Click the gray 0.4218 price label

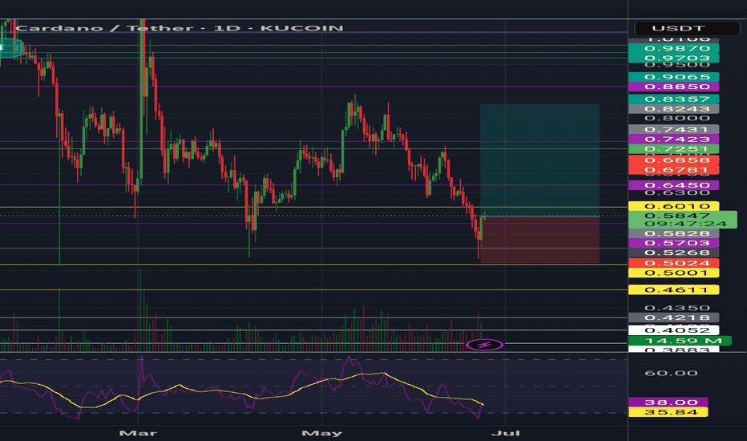[x=673, y=318]
